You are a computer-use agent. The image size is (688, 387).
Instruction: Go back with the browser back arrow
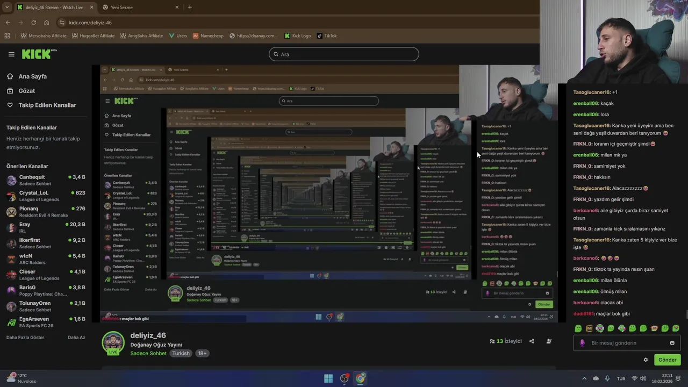8,23
